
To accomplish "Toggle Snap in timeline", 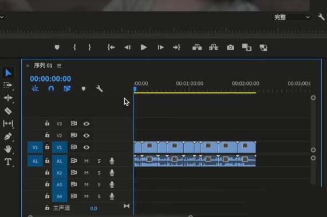I will (x=51, y=89).
